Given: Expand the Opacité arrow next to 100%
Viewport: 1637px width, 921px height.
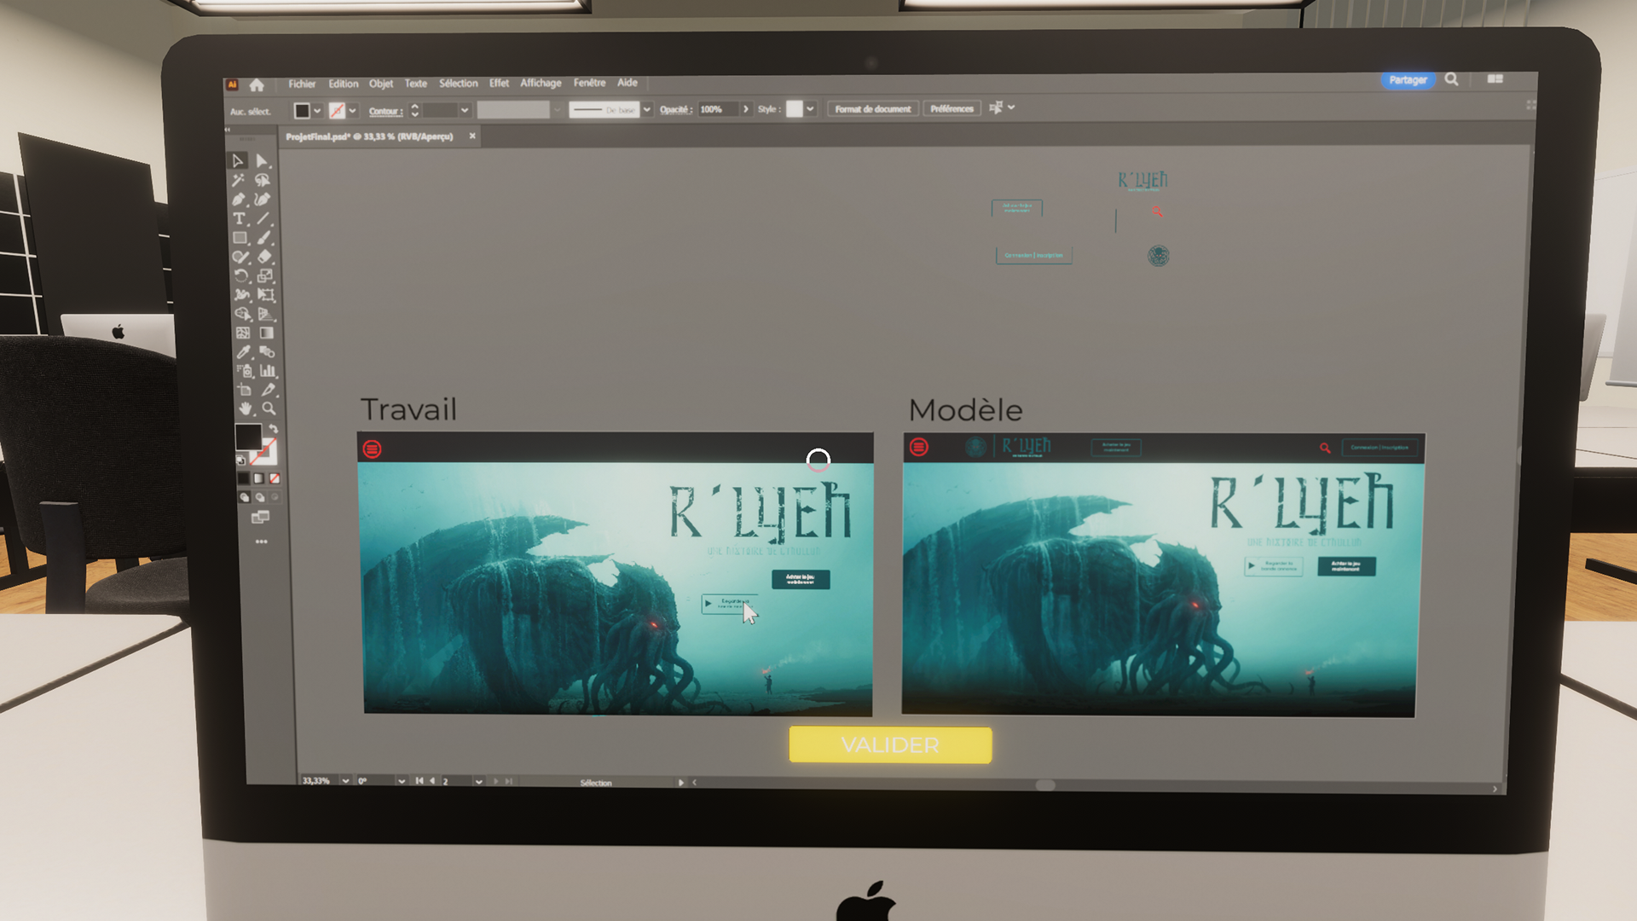Looking at the screenshot, I should tap(746, 109).
